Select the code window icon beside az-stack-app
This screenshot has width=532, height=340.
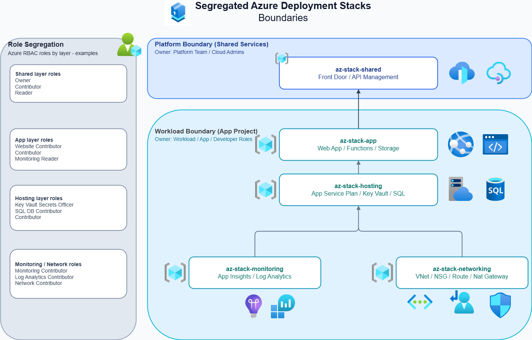pyautogui.click(x=495, y=144)
